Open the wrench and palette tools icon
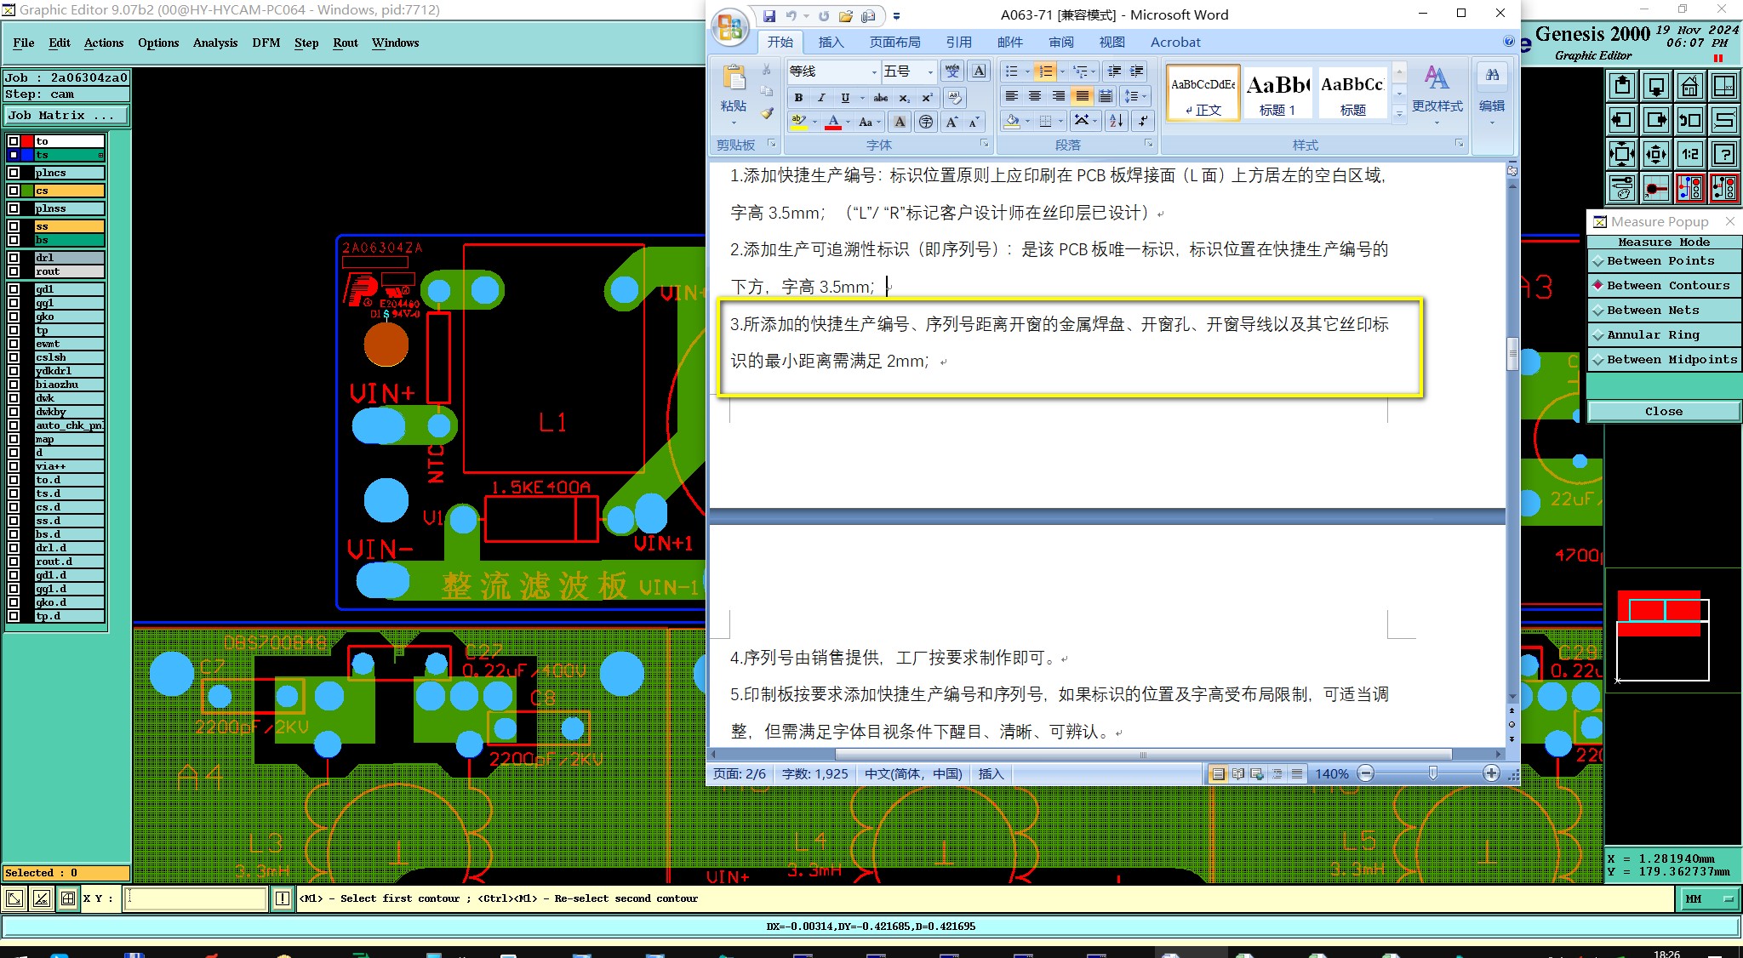This screenshot has height=958, width=1743. (1622, 188)
